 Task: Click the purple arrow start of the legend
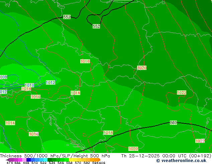point(8,160)
